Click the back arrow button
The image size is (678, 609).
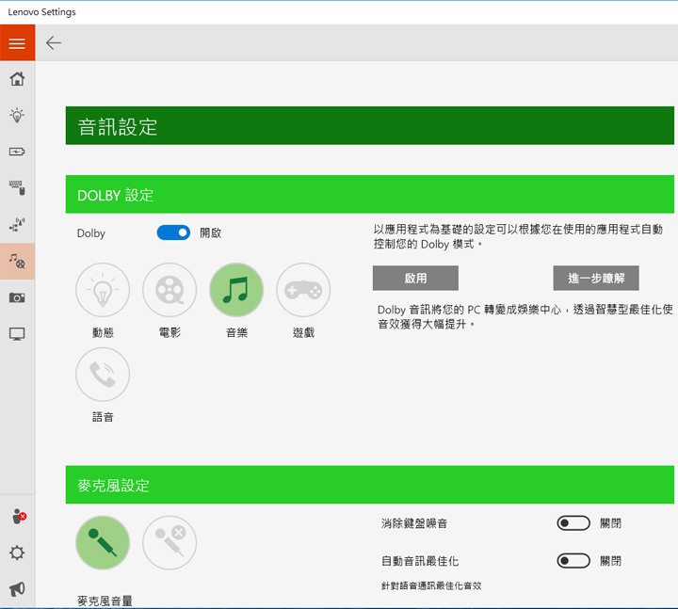click(54, 43)
